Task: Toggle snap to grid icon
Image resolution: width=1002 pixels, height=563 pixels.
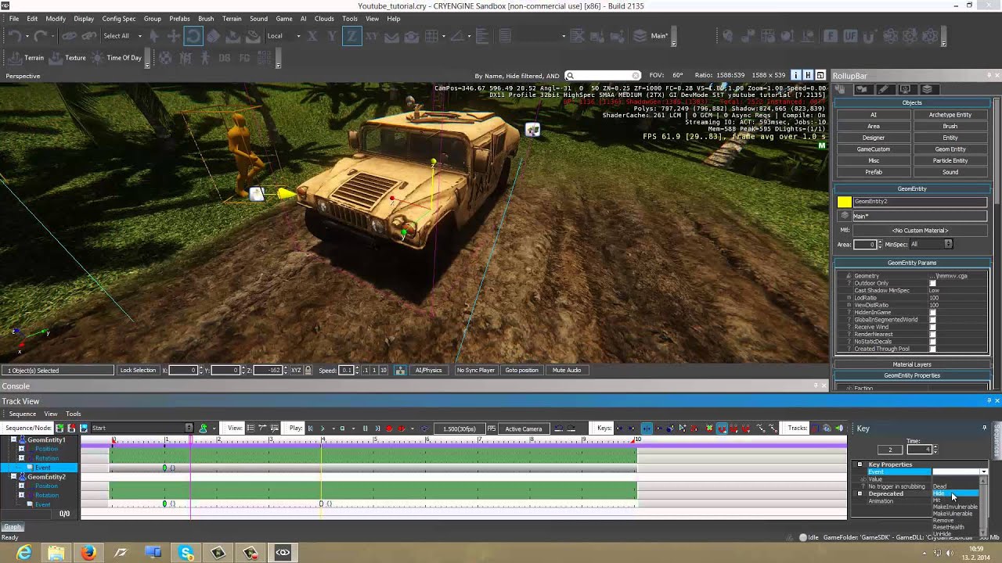Action: coord(431,36)
